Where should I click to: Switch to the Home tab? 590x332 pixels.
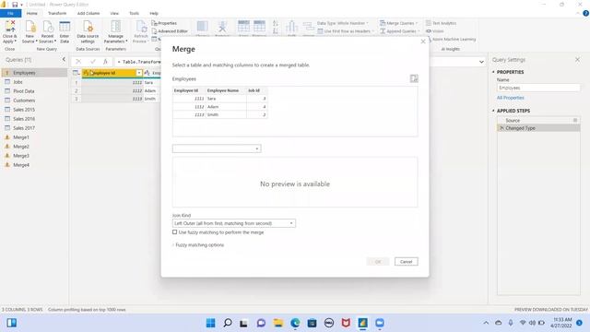coord(32,13)
